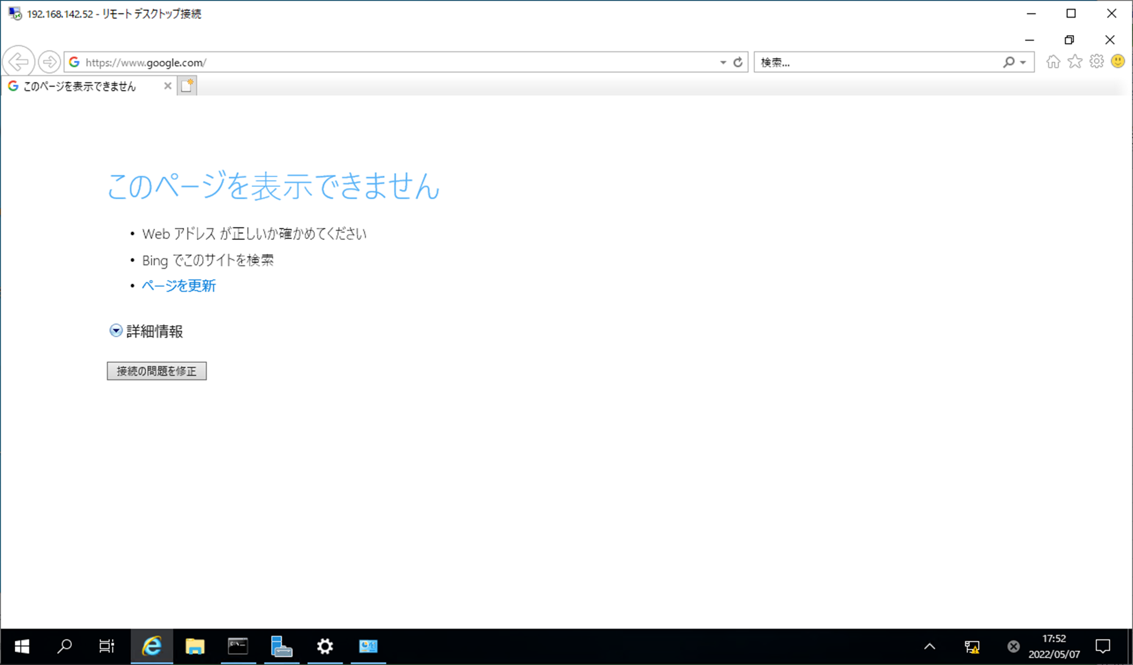The height and width of the screenshot is (665, 1133).
Task: Open the search provider dropdown arrow
Action: (1023, 62)
